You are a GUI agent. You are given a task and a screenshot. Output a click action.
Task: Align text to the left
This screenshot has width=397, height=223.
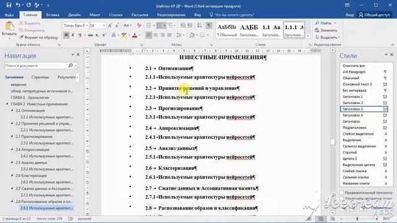coord(149,35)
